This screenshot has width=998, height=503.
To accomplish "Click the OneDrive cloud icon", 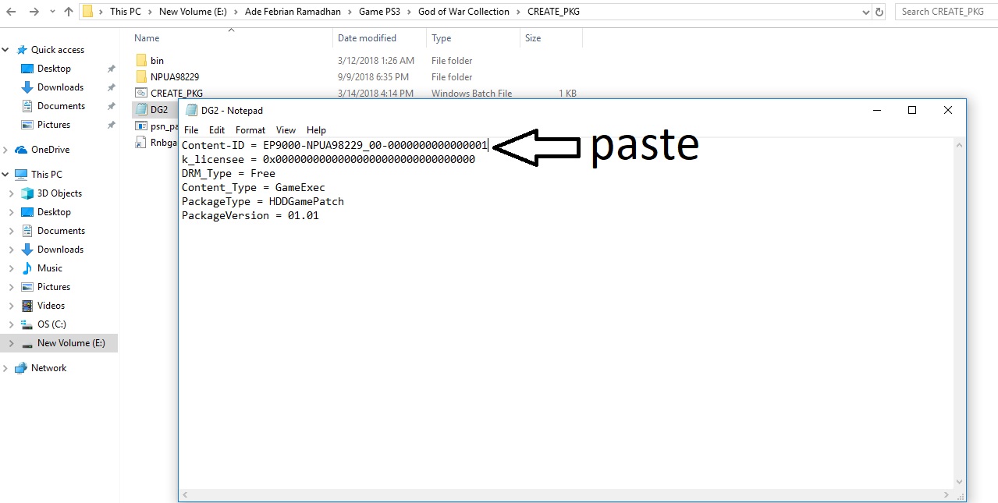I will (21, 150).
